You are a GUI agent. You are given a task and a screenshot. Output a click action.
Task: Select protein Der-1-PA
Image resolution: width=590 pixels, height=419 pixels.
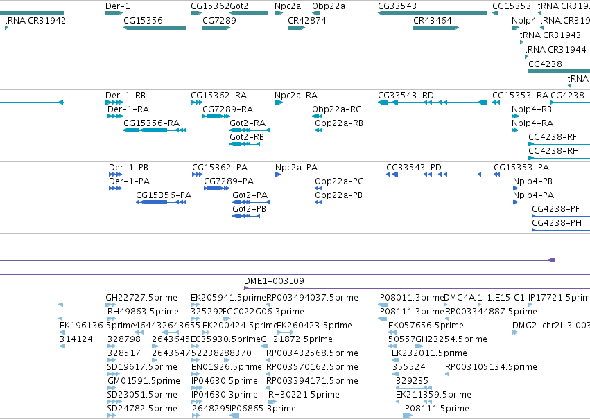[116, 188]
